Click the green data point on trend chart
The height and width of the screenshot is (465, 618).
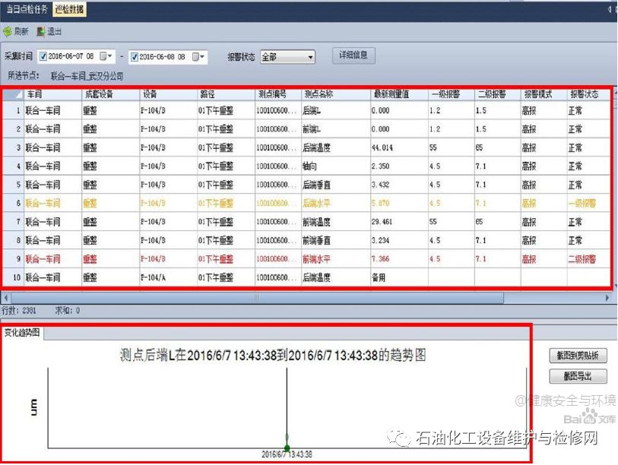[x=287, y=437]
